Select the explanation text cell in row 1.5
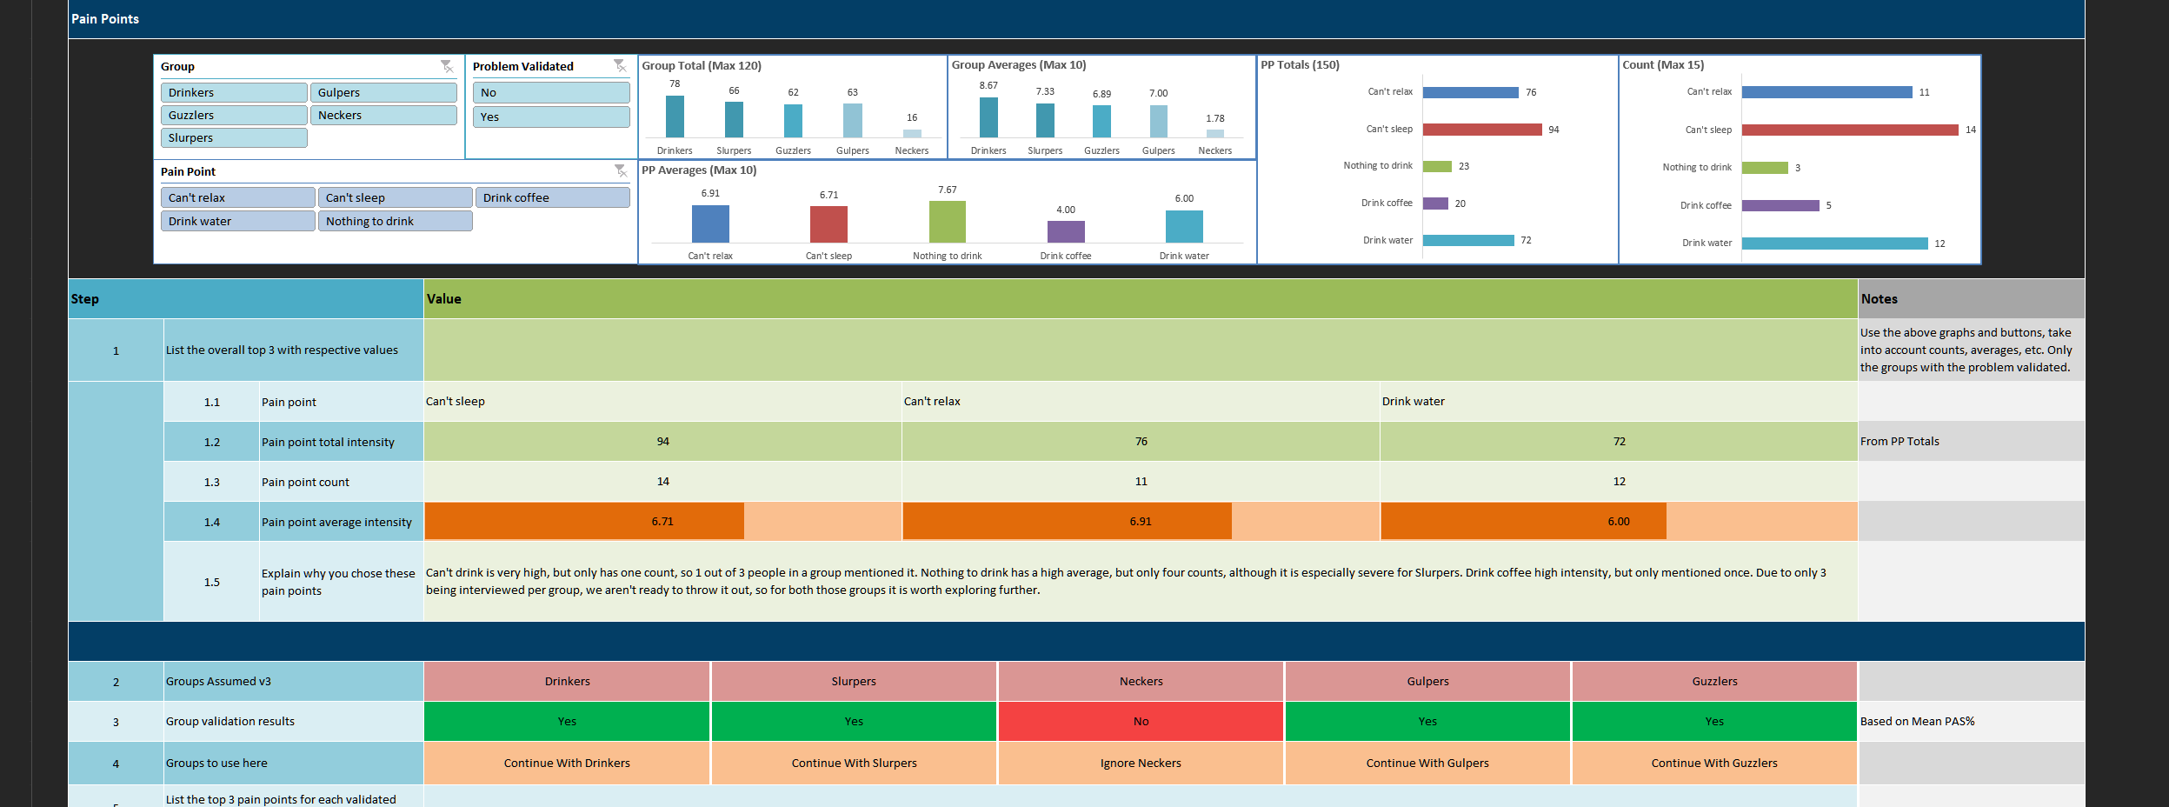Image resolution: width=2169 pixels, height=807 pixels. tap(1141, 581)
